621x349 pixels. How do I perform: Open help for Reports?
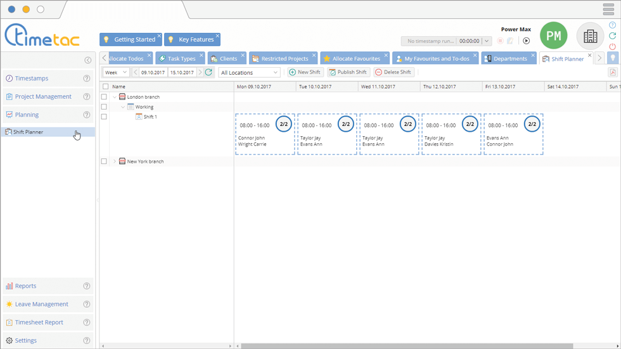tap(87, 286)
